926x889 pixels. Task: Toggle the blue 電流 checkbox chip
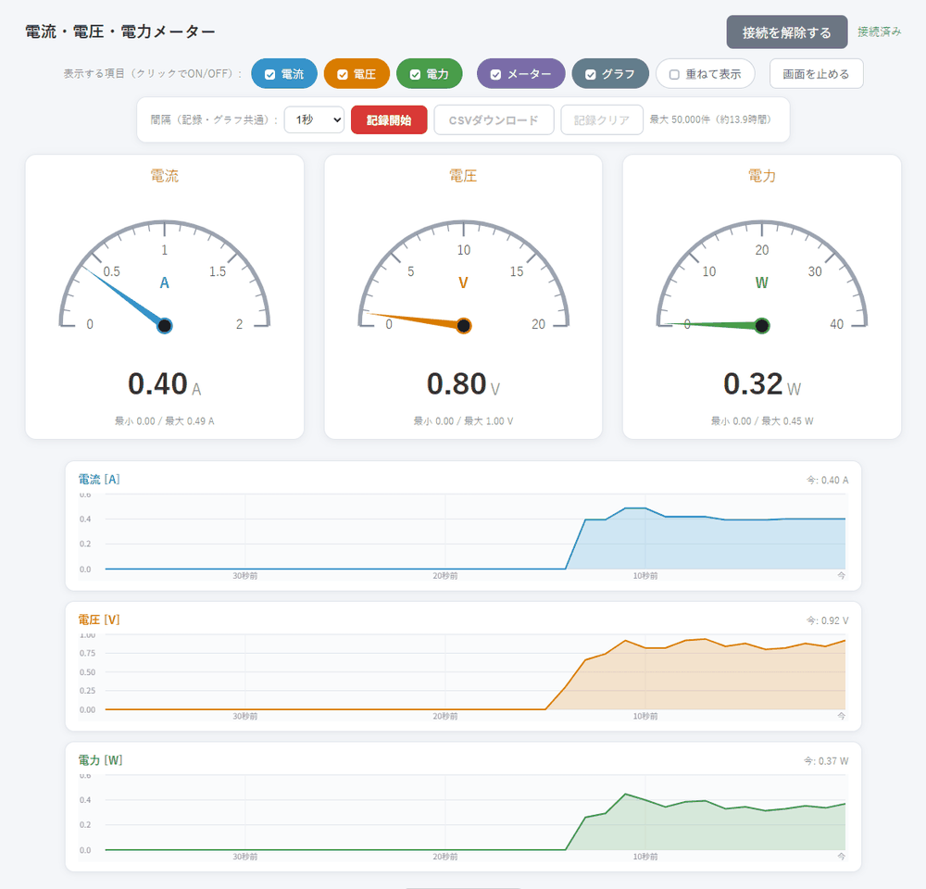pyautogui.click(x=284, y=74)
